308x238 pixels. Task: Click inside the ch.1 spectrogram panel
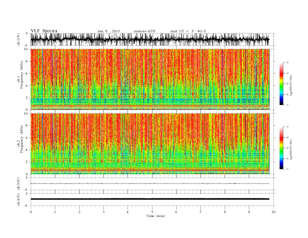point(150,79)
